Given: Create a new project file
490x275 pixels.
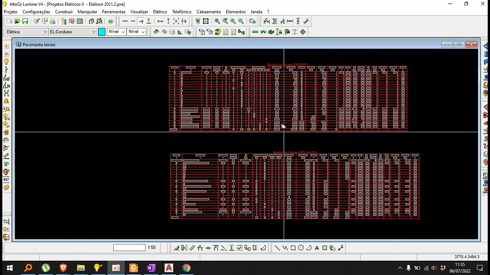Looking at the screenshot, I should point(9,21).
